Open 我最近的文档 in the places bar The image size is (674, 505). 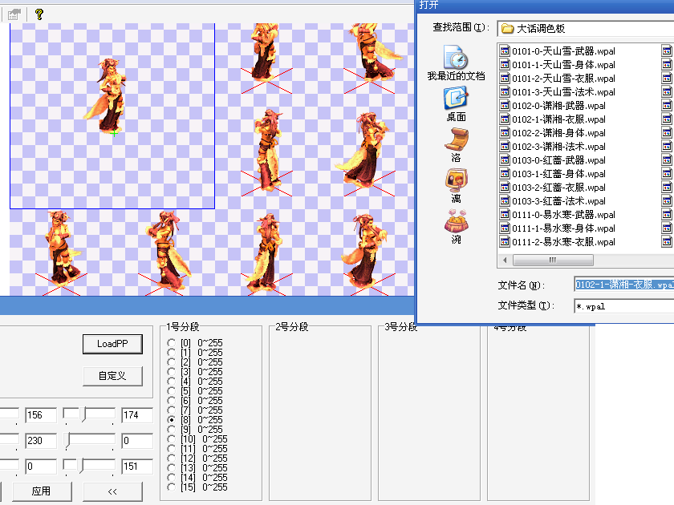[456, 63]
